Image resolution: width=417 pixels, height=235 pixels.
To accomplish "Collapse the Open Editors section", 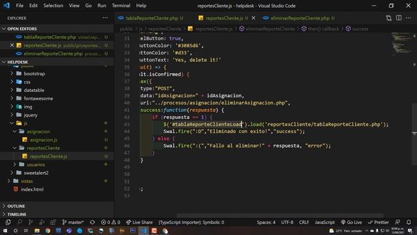I will coord(57,29).
